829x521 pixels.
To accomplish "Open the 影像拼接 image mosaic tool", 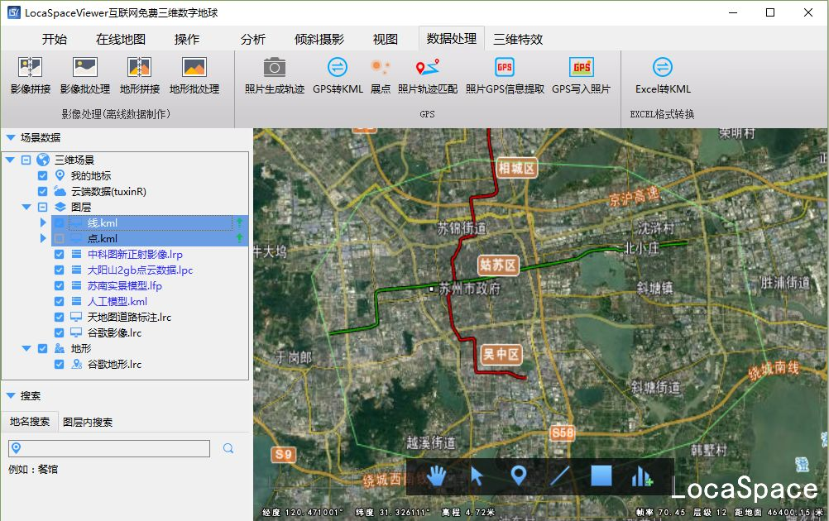I will coord(30,75).
